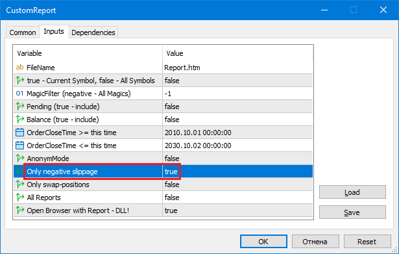Confirm settings with the OK button
Viewport: 399px width, 254px height.
[263, 242]
